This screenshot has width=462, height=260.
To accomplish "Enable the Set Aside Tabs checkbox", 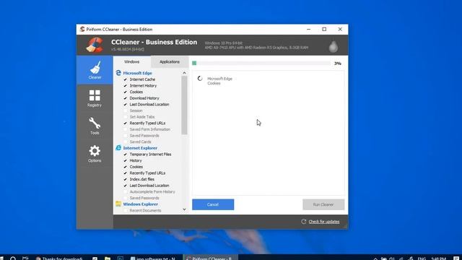I will click(x=125, y=117).
